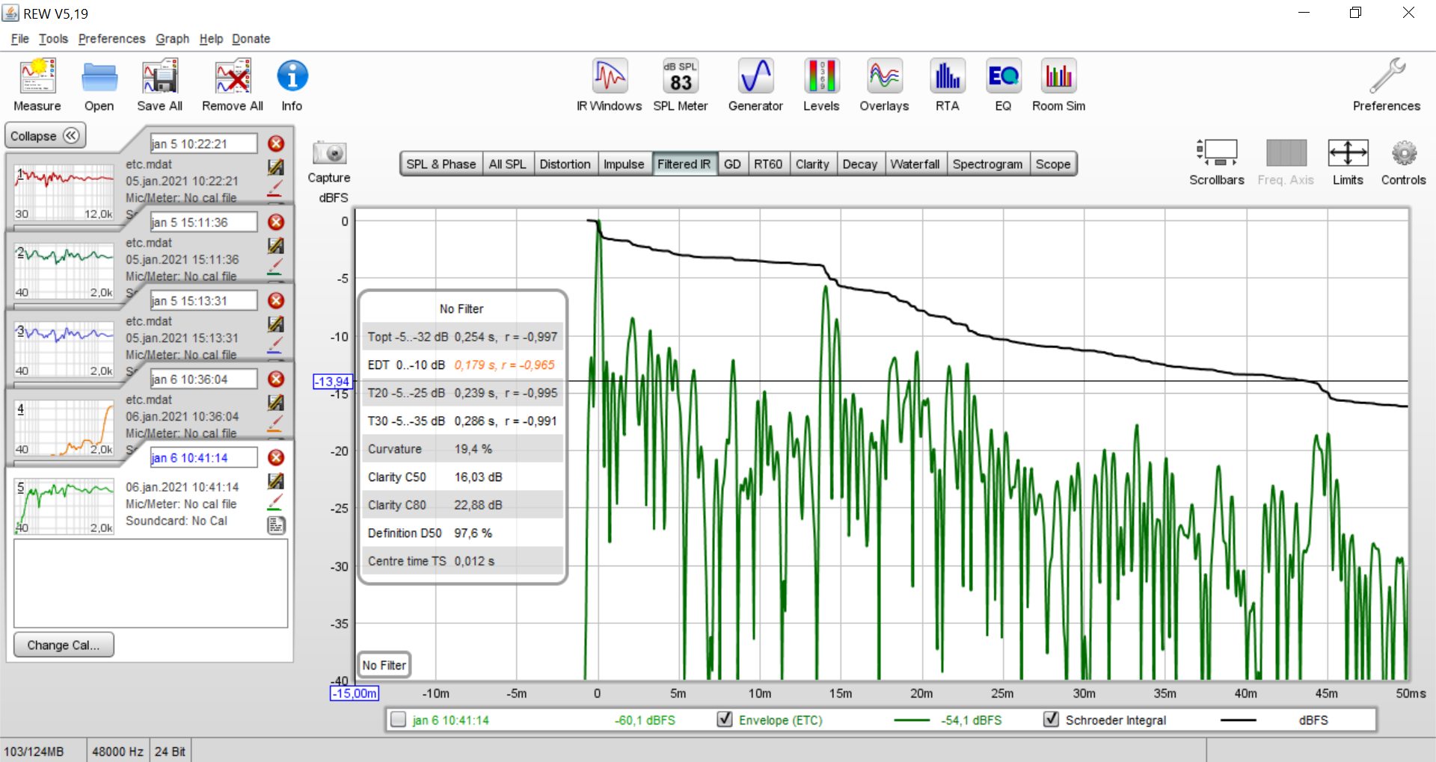Change trace colour for jan 5 10:22:21
This screenshot has width=1436, height=762.
pos(276,188)
